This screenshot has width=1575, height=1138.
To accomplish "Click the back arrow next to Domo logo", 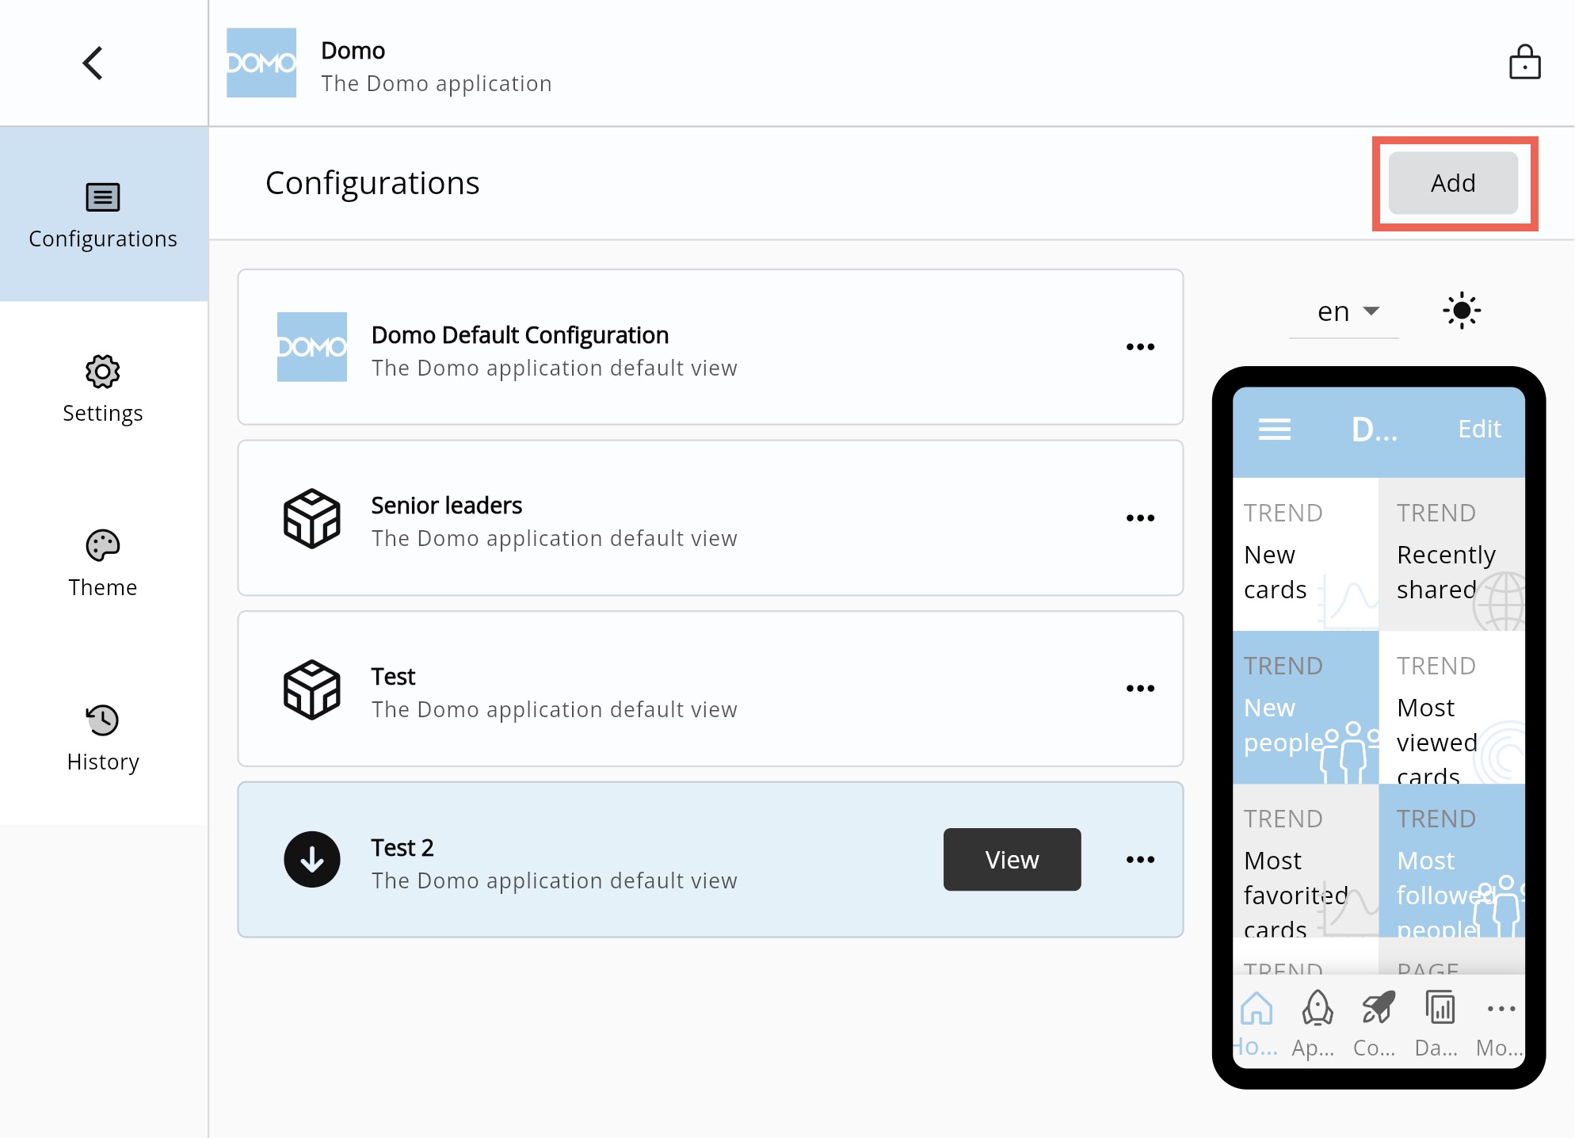I will 93,63.
